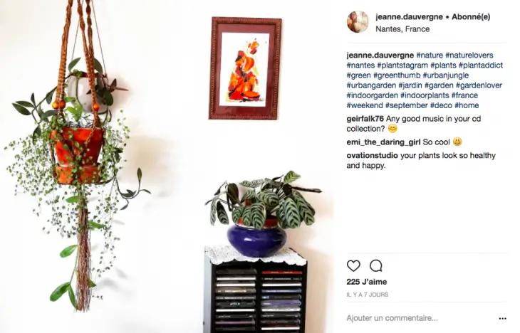This screenshot has height=333, width=520.
Task: Open jeanne.dauvergne profile avatar
Action: [358, 22]
